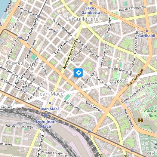The height and width of the screenshot is (157, 157).
Task: Click the Rue Domer street label
Action: click(x=119, y=81)
